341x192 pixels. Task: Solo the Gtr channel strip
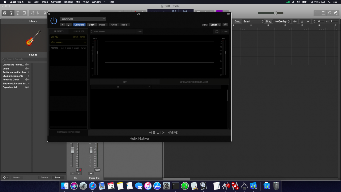tap(79, 174)
